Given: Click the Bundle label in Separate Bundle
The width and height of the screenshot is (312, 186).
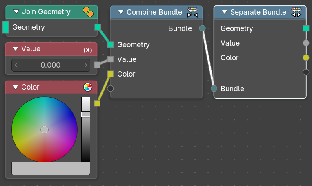Looking at the screenshot, I should [x=232, y=89].
